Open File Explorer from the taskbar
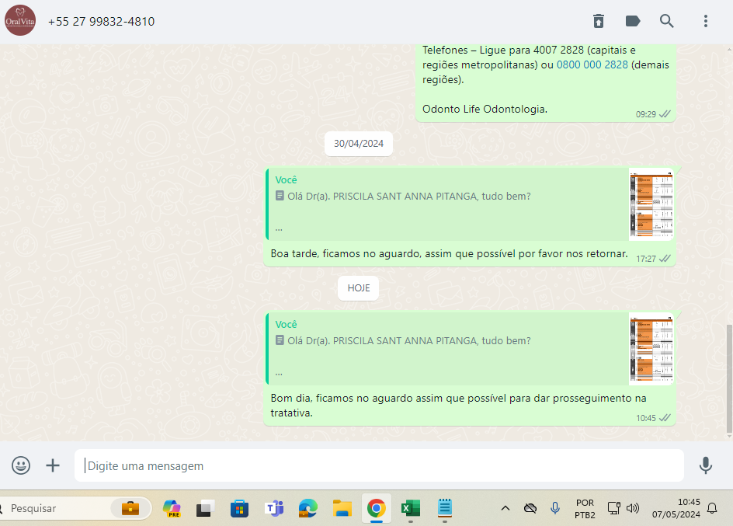The width and height of the screenshot is (733, 526). (342, 508)
